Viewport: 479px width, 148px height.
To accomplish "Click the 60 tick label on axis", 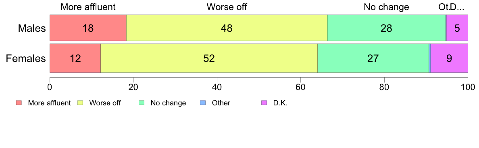I will tap(301, 86).
